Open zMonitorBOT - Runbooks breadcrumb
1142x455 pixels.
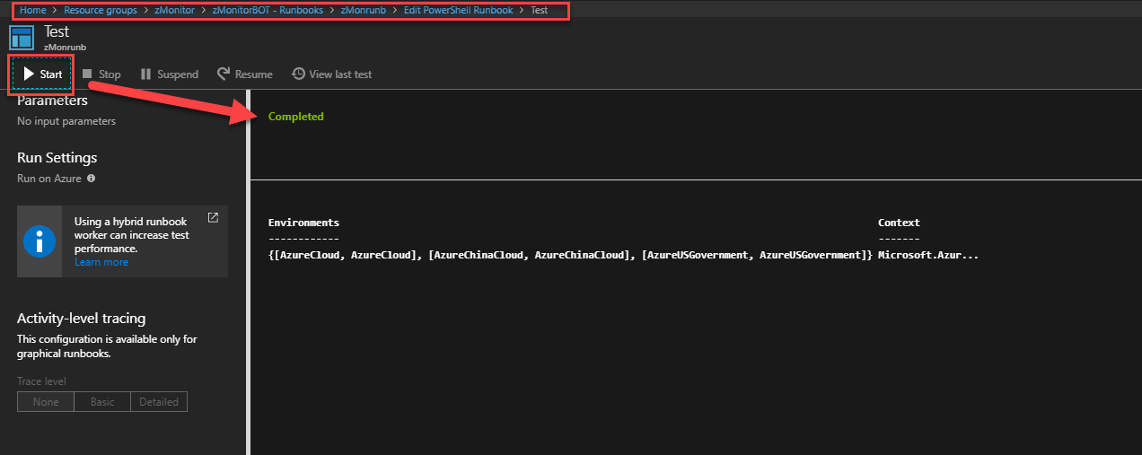[268, 11]
